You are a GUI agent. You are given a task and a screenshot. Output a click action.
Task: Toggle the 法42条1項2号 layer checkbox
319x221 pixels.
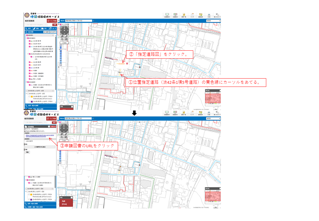tap(29, 44)
